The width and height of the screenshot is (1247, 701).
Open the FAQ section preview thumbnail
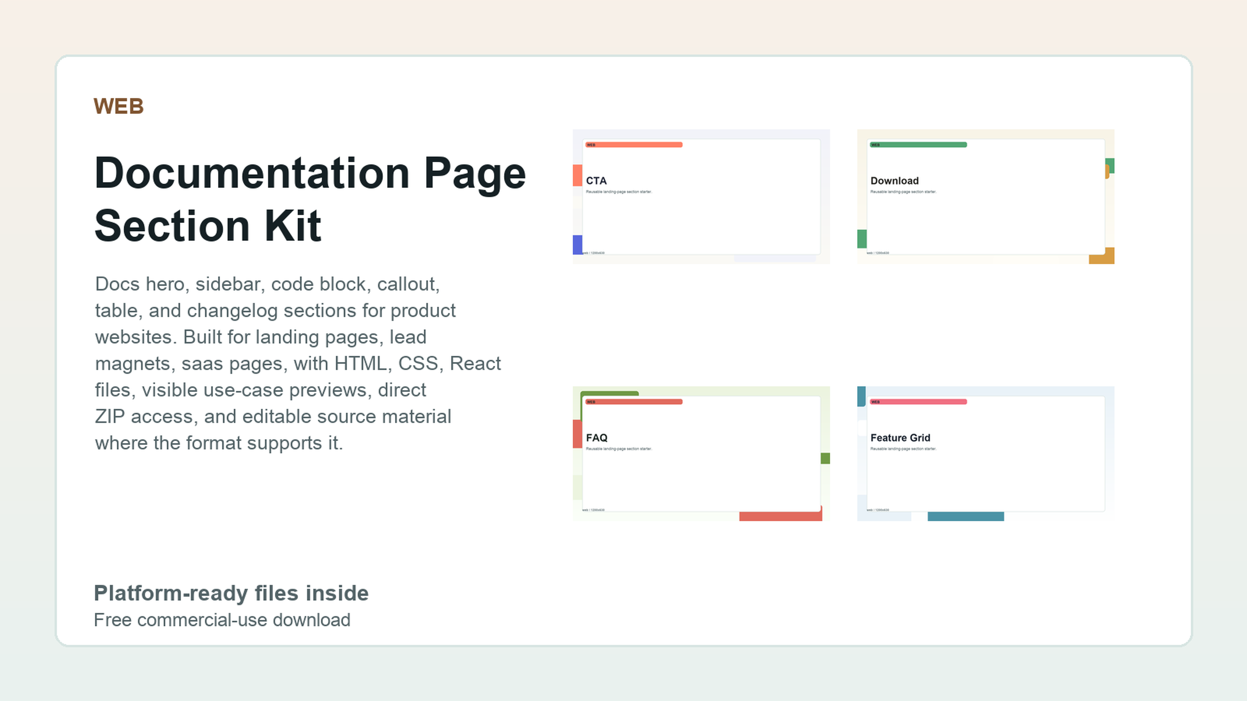click(x=701, y=453)
